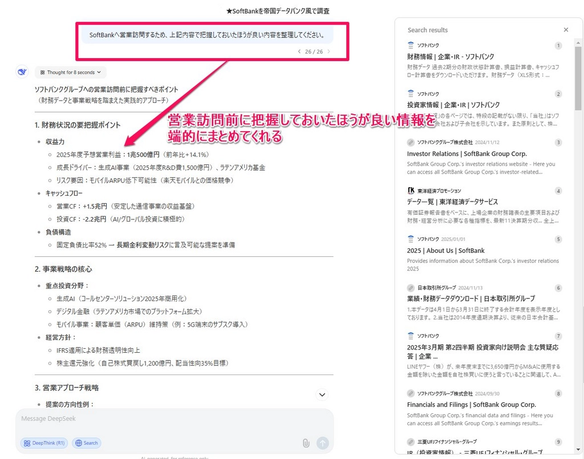Open result '投資家情報 | 企業・IR | ソフトバンク'

(x=453, y=105)
